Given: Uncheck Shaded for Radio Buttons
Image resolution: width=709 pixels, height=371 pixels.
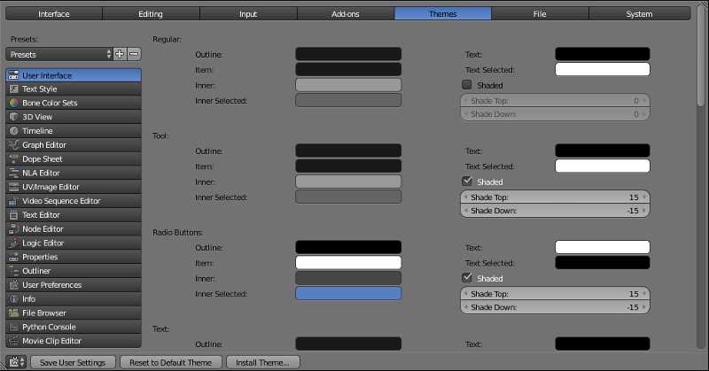Looking at the screenshot, I should point(467,278).
